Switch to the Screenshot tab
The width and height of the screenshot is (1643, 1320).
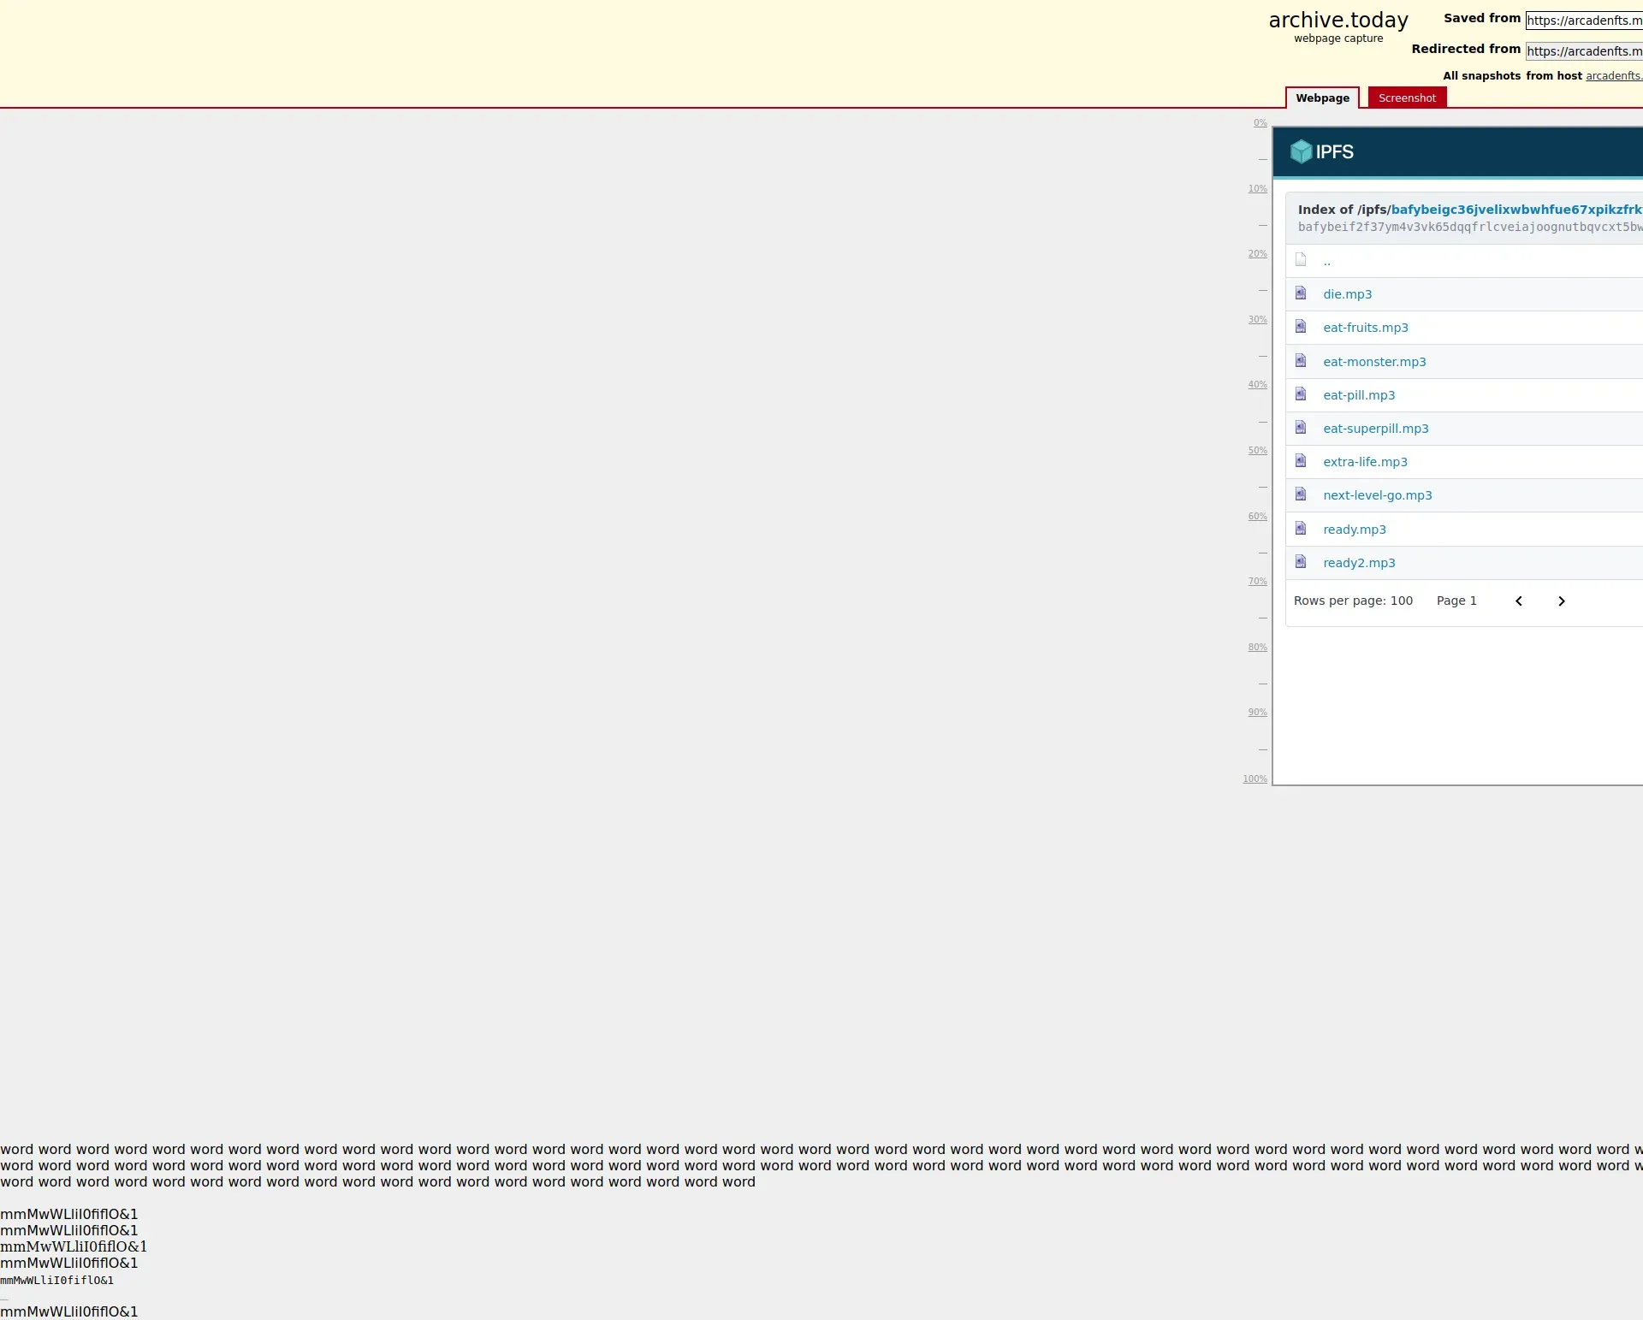(1407, 98)
